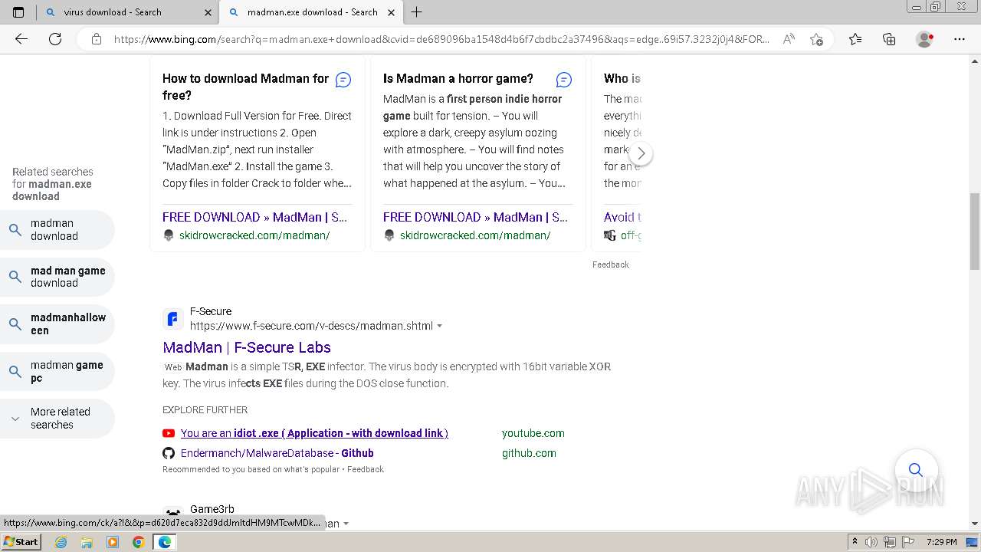
Task: Visit skidrowcracked.com/madman/ under first card
Action: coord(254,235)
